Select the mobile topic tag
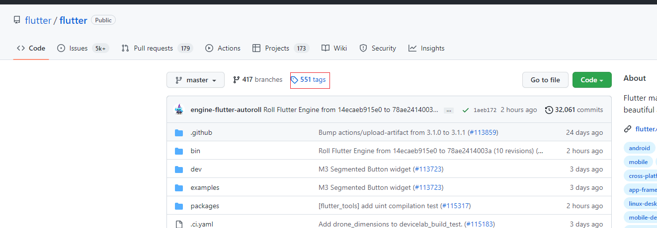 click(x=638, y=162)
